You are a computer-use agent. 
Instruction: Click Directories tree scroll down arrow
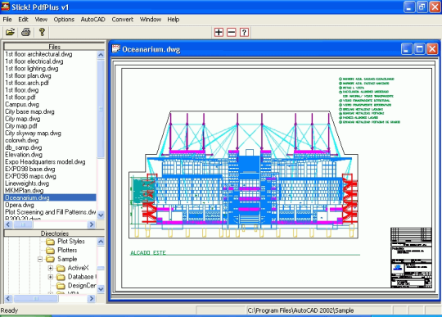101,289
